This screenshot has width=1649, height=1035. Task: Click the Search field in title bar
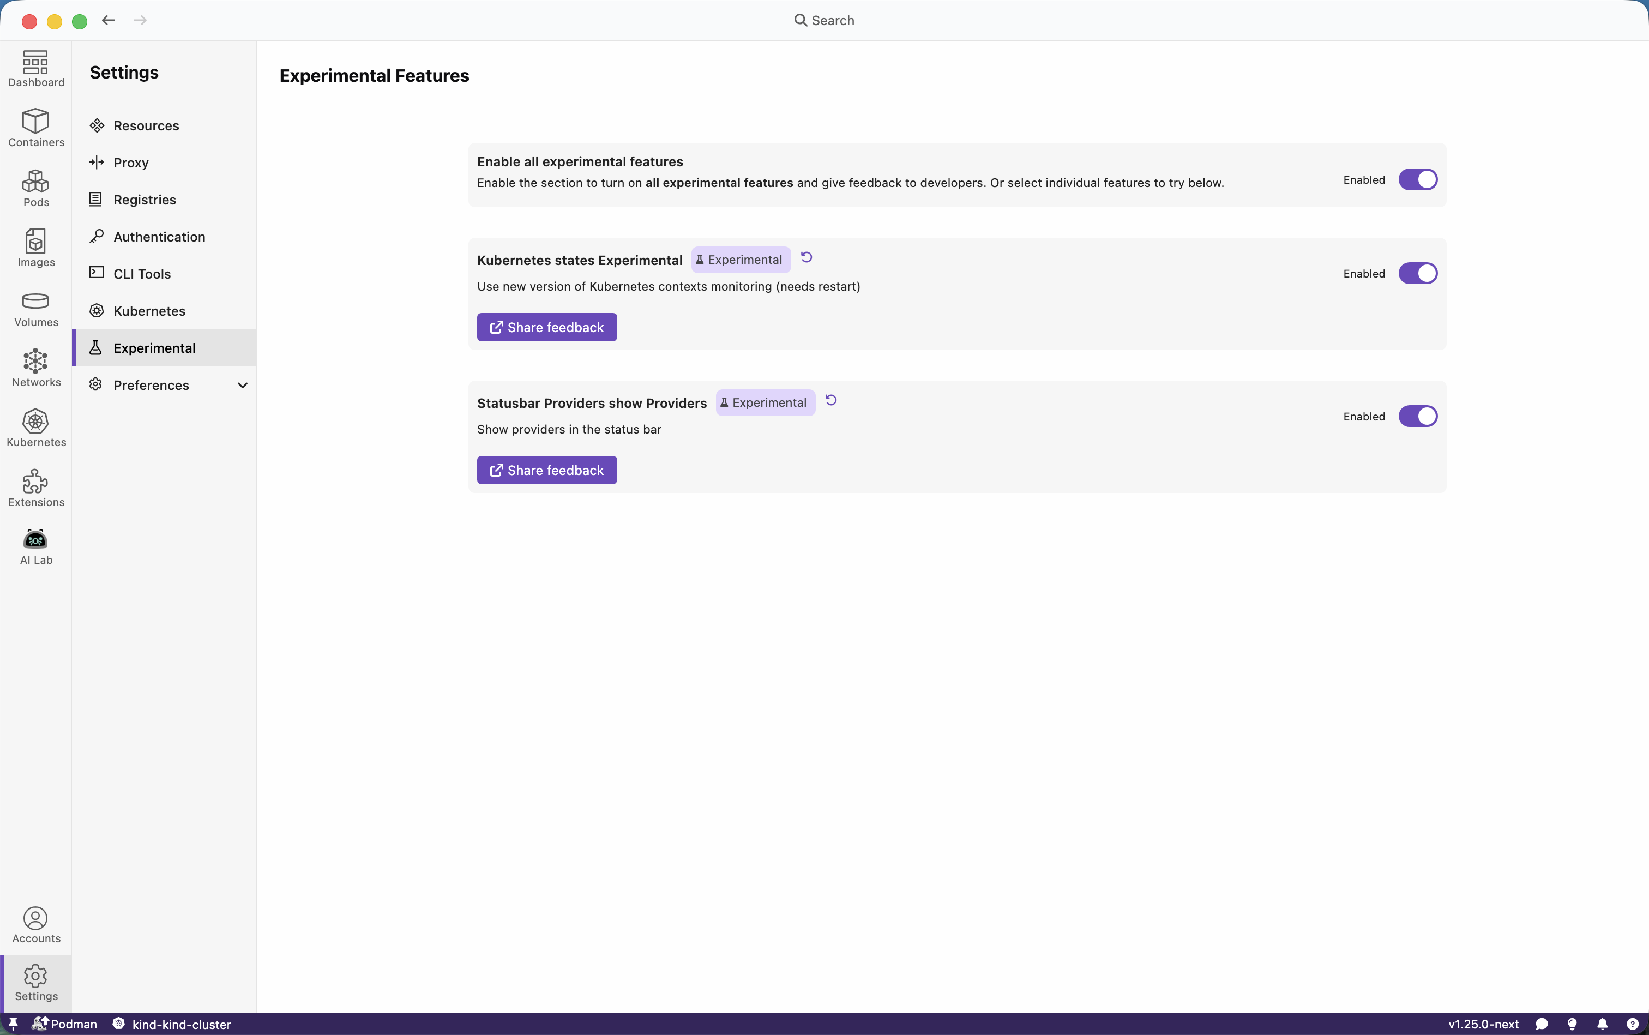point(824,21)
